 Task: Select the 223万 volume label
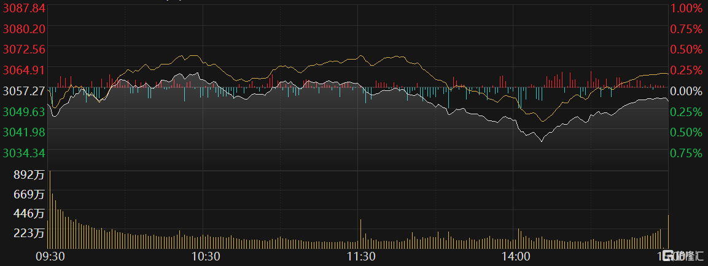pos(29,233)
